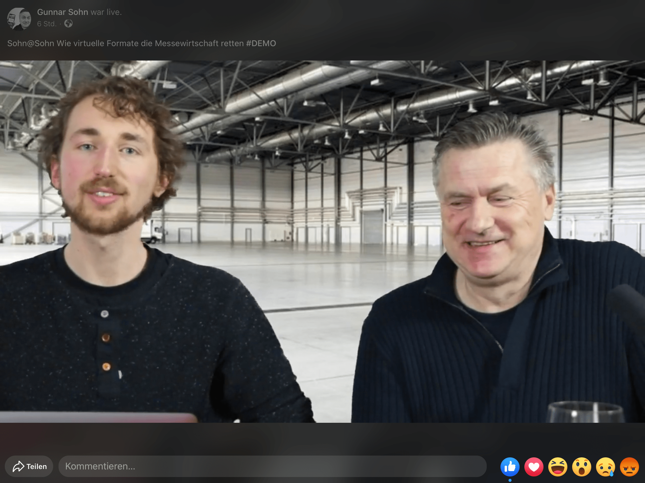Screen dimensions: 645x483
Task: Click the globe public-audience icon
Action: 68,24
